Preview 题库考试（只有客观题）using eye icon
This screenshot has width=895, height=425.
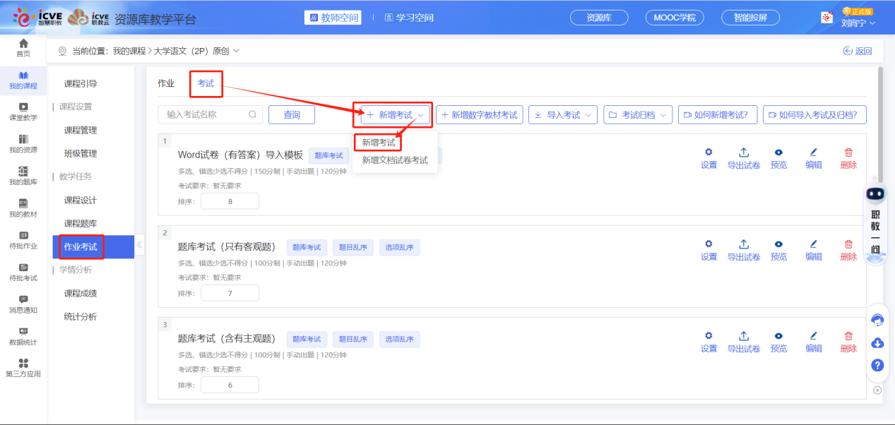pos(778,250)
